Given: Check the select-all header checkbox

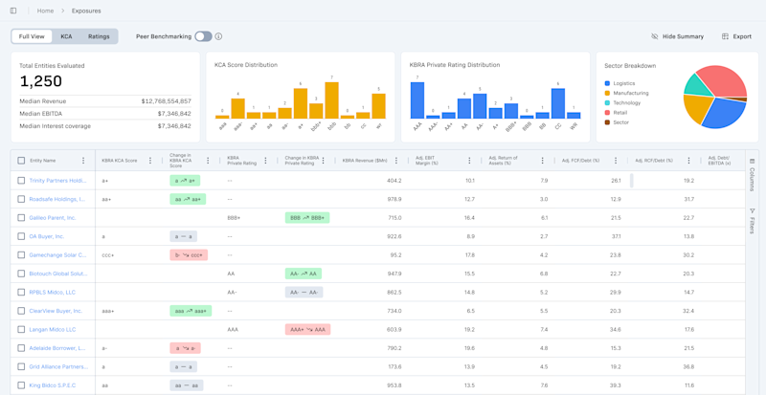Looking at the screenshot, I should pyautogui.click(x=21, y=161).
